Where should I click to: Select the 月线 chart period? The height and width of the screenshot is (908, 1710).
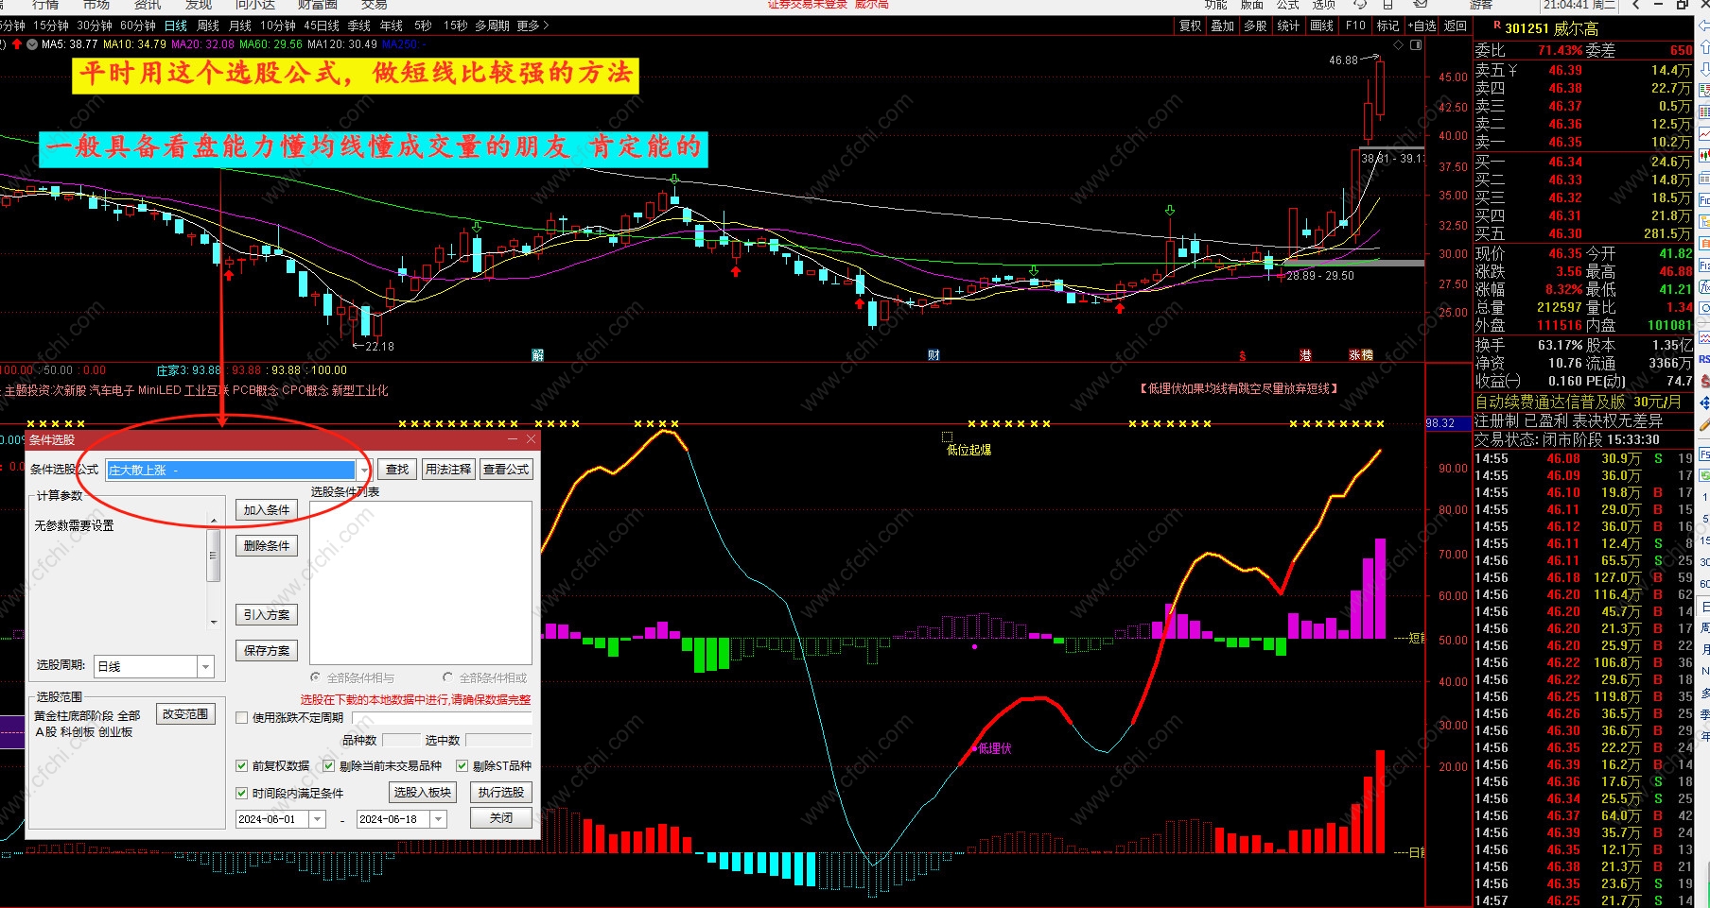tap(240, 26)
